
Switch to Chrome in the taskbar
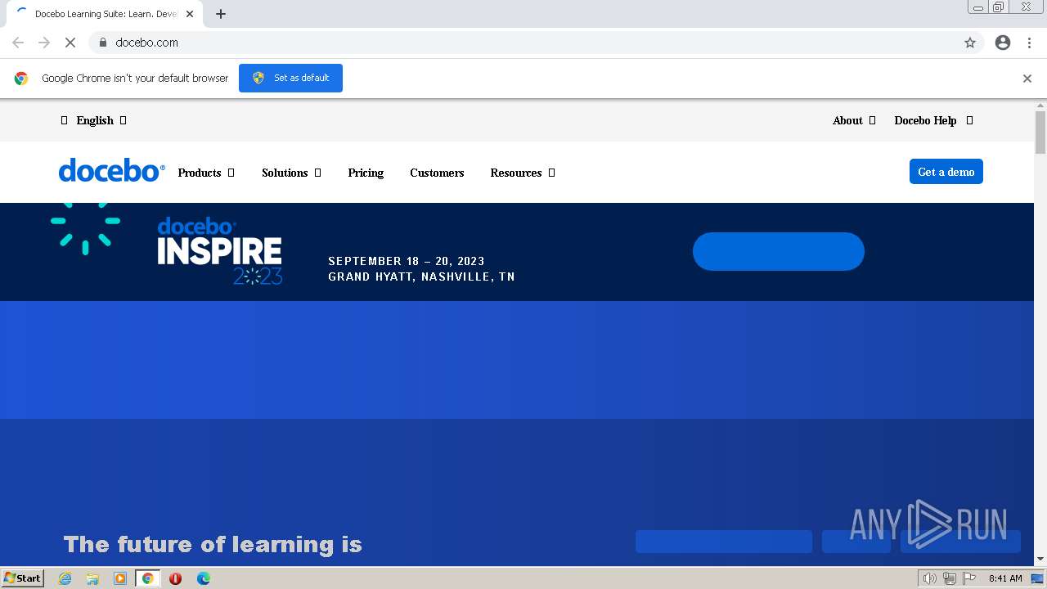(x=147, y=578)
